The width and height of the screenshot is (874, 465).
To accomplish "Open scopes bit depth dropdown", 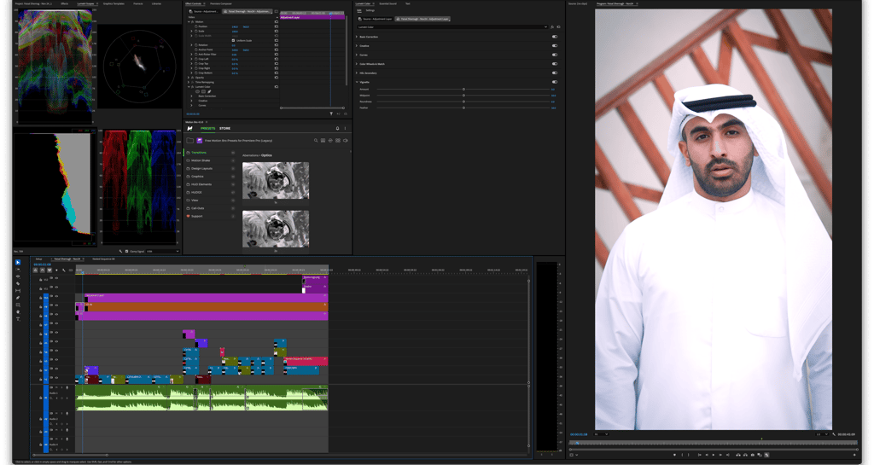I will (163, 251).
